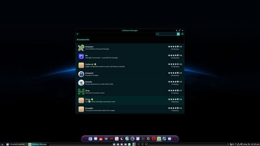The image size is (260, 146).
Task: Click the teal round dock icon
Action: click(x=127, y=139)
